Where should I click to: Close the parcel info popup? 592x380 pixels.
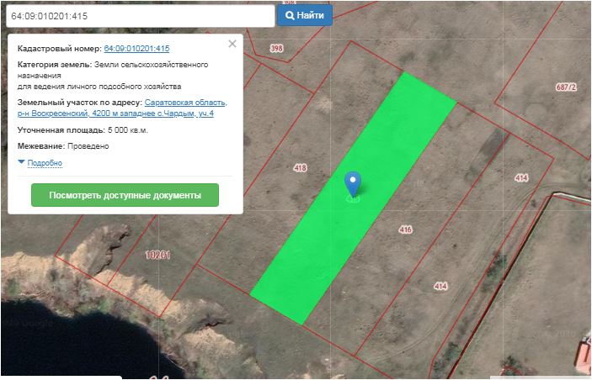(232, 44)
